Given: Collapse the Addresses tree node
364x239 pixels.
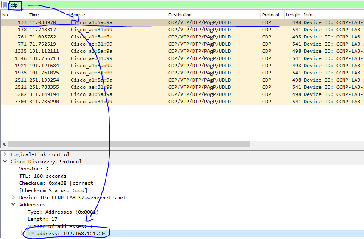Looking at the screenshot, I should (x=14, y=205).
